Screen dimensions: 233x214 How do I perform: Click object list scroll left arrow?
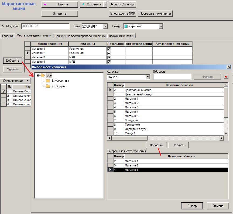click(109, 138)
